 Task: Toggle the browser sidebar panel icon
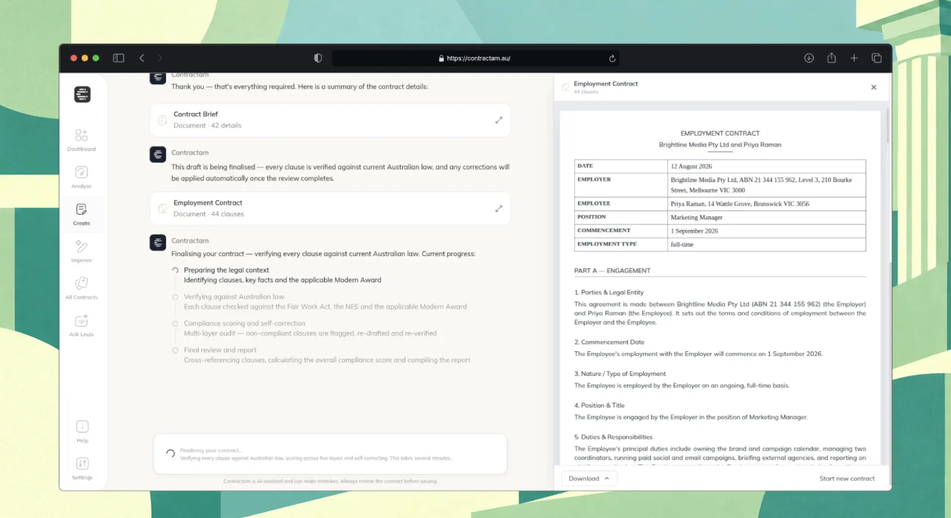coord(118,58)
